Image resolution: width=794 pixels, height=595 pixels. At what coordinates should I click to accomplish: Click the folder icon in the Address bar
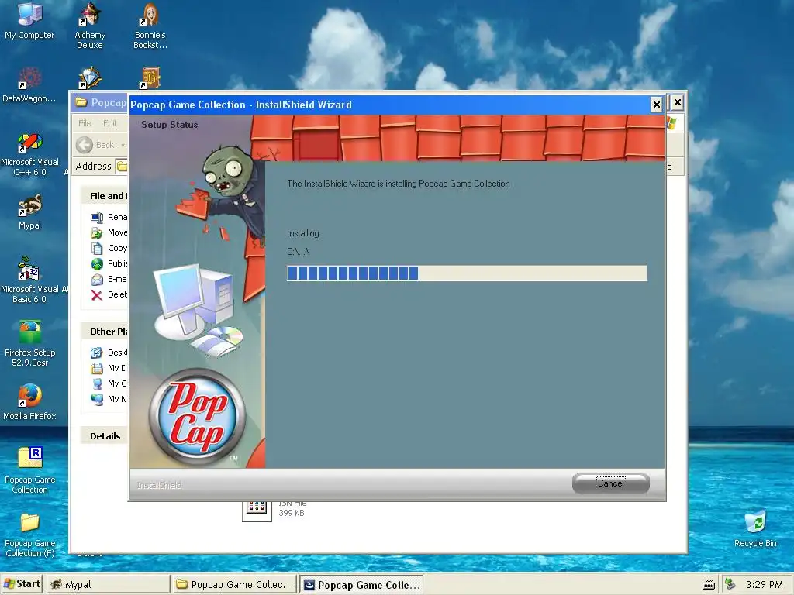[122, 166]
